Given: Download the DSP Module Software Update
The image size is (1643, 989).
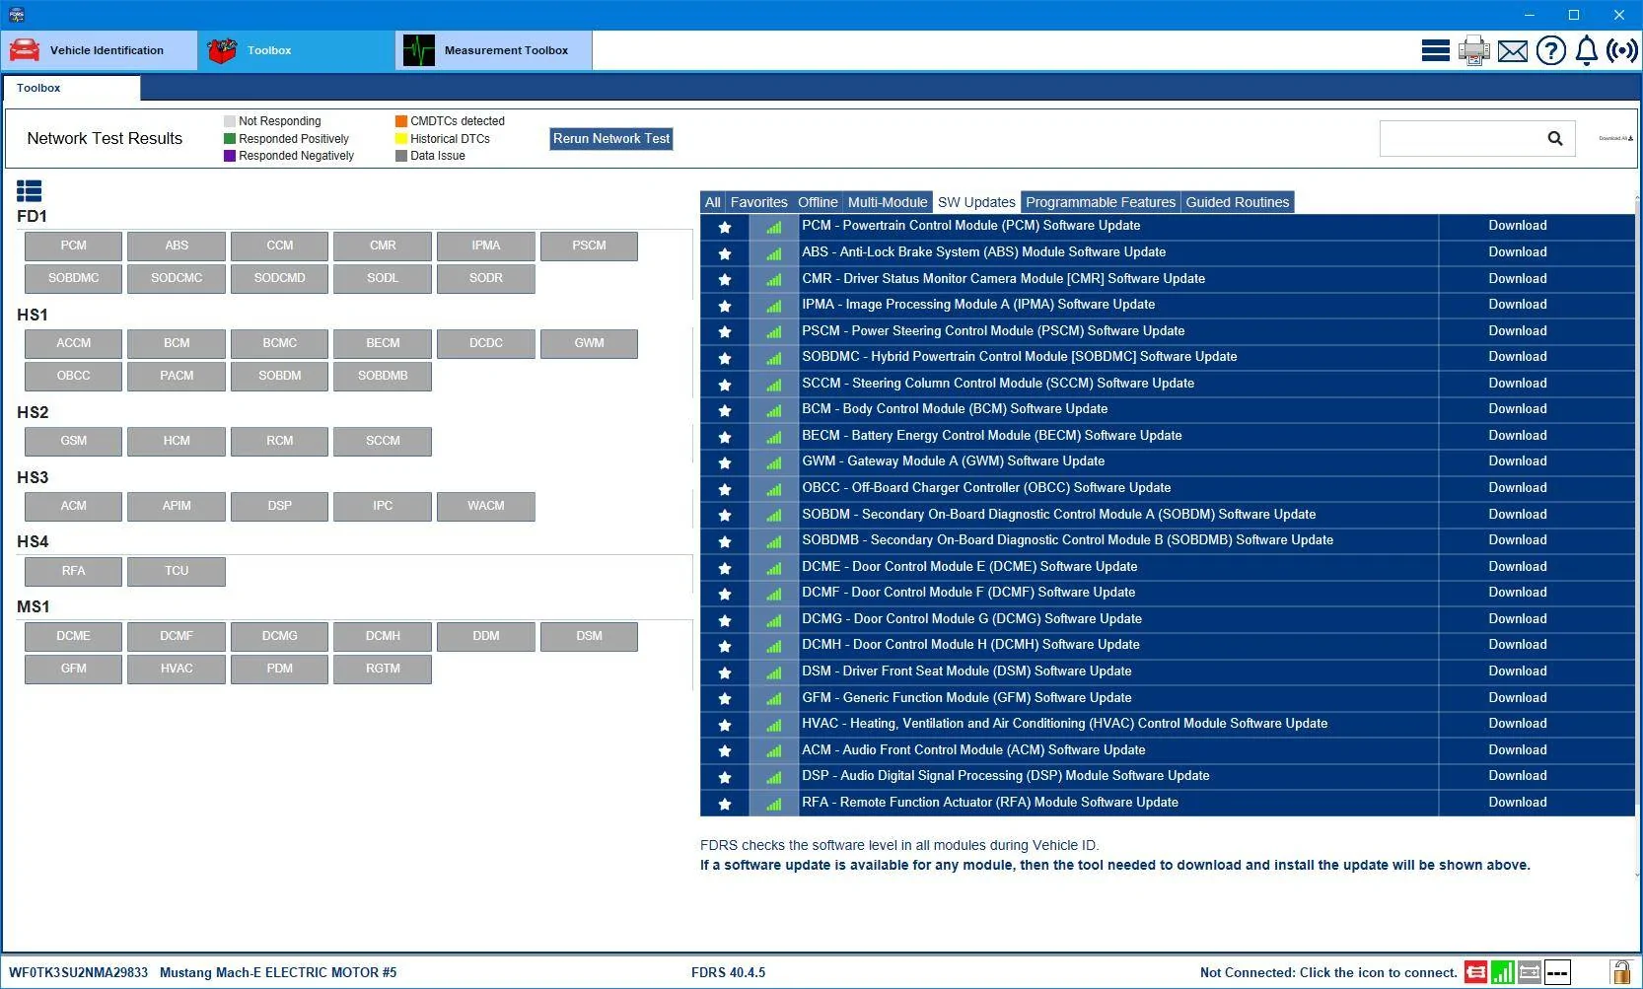Looking at the screenshot, I should pos(1518,776).
